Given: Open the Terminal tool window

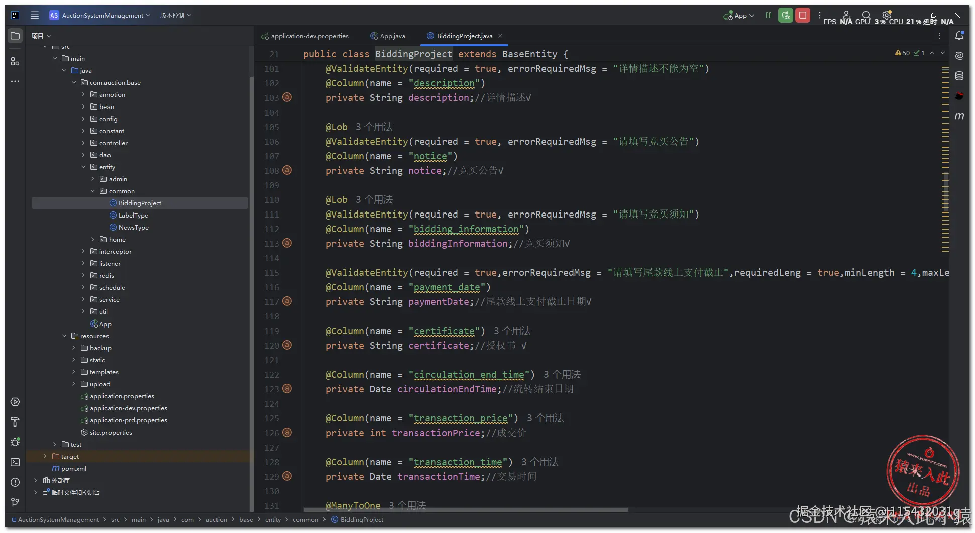Looking at the screenshot, I should [x=15, y=462].
